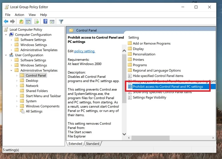Switch to the Extended tab

75,143
